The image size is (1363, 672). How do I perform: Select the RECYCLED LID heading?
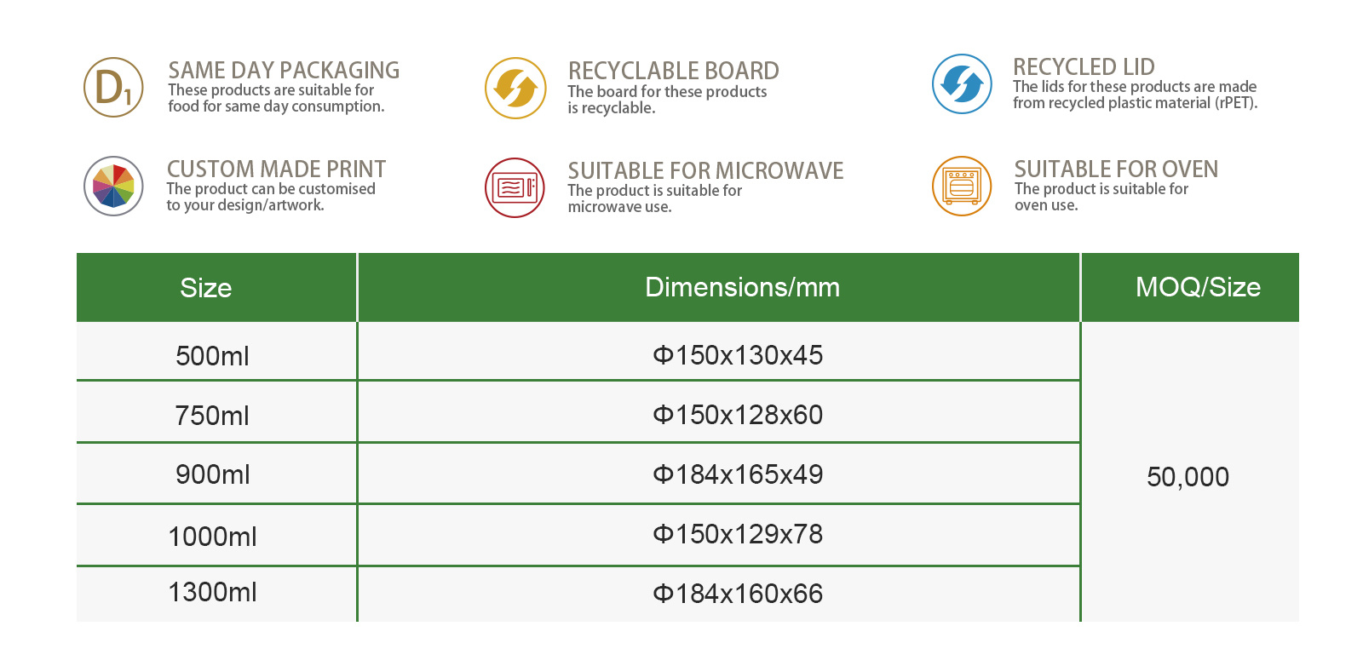(x=1084, y=66)
